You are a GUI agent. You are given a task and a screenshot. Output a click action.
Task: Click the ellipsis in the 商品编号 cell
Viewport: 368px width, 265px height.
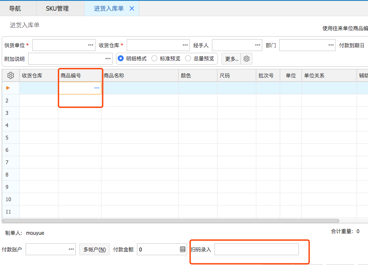coord(97,88)
